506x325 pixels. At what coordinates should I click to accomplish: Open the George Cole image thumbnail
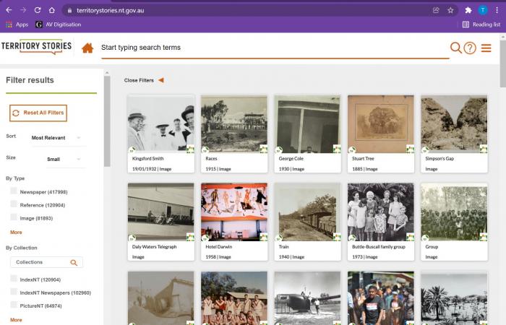[x=307, y=124]
